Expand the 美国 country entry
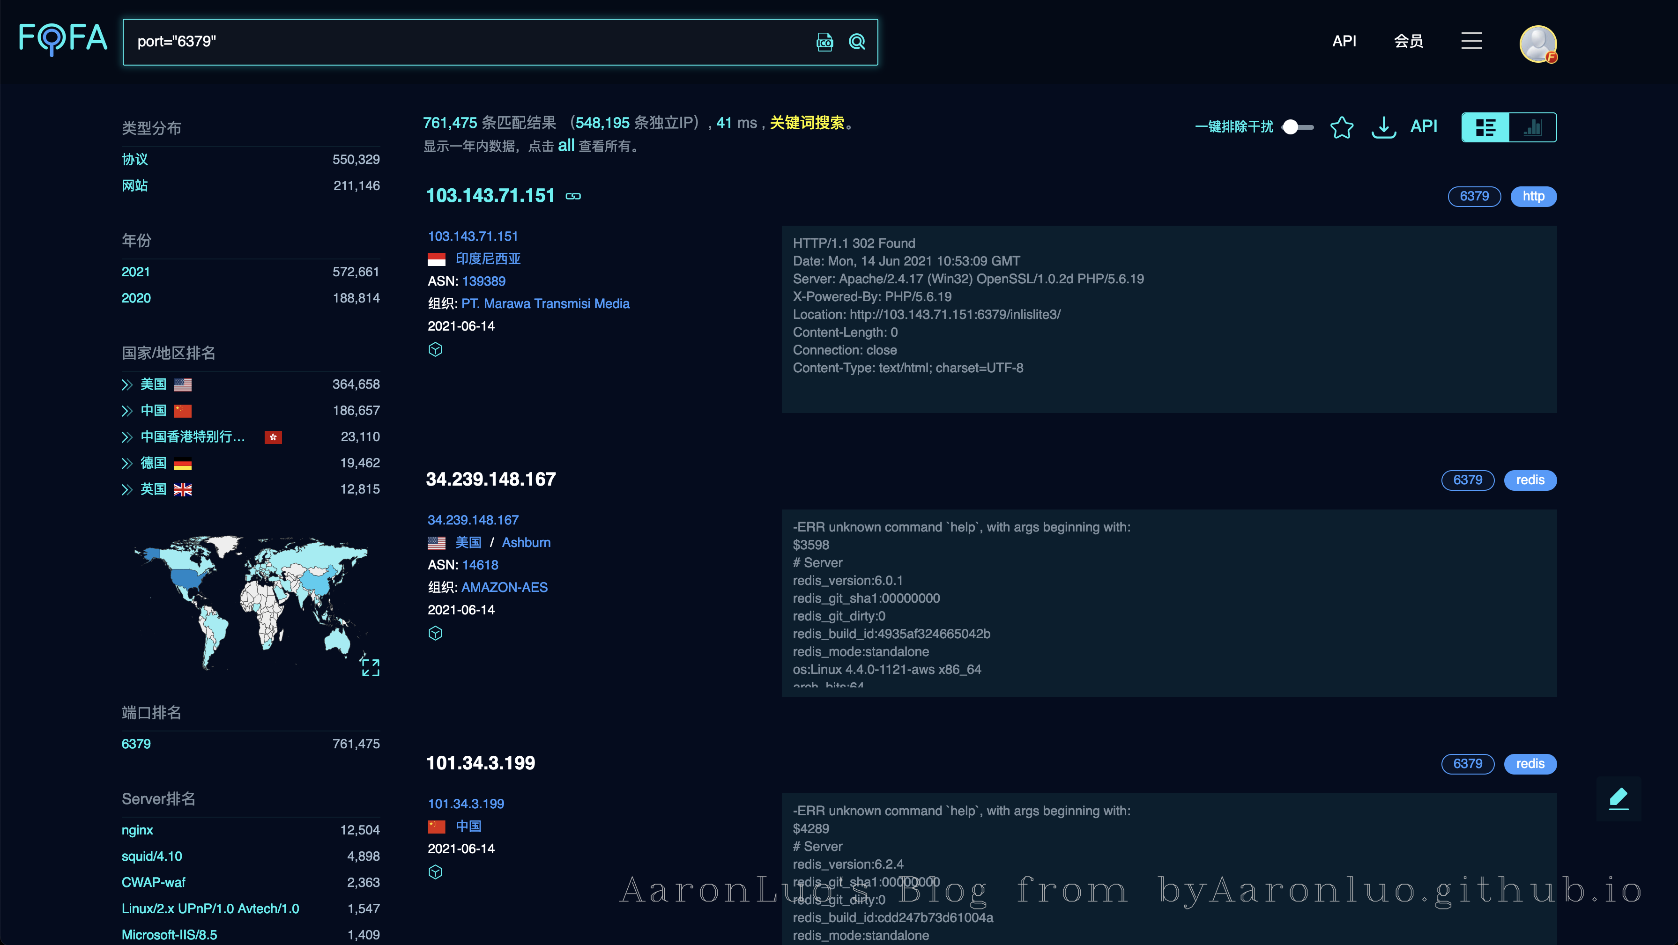The image size is (1678, 945). coord(127,385)
